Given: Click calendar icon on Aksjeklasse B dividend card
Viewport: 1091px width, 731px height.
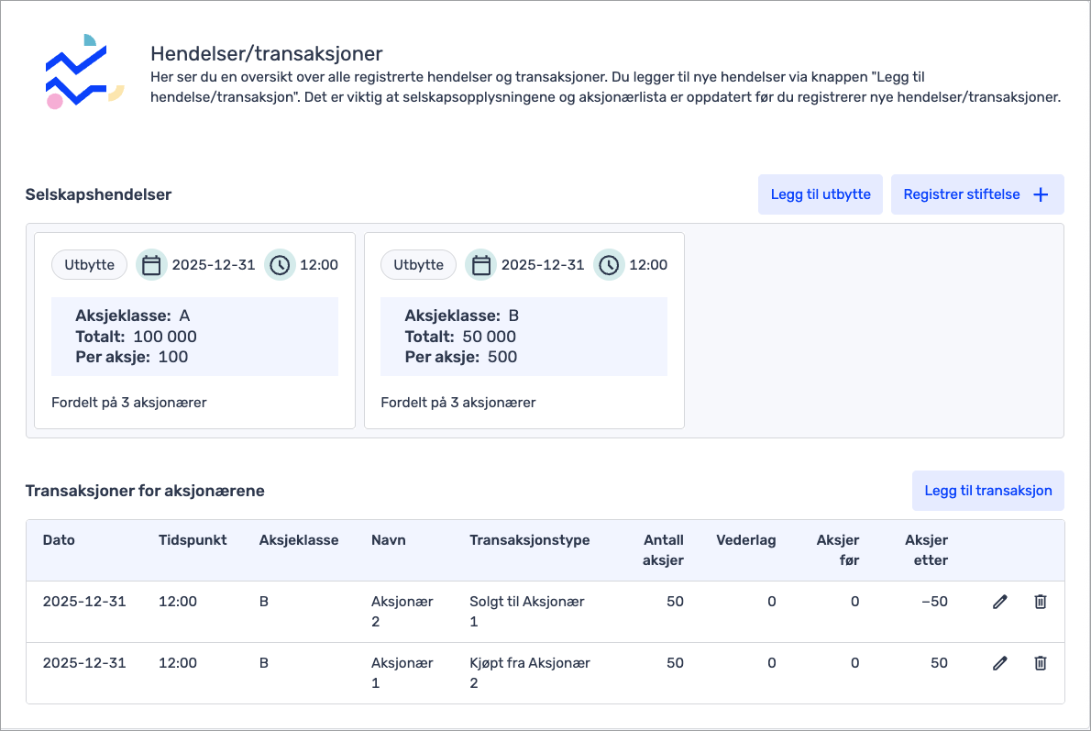Looking at the screenshot, I should coord(480,265).
